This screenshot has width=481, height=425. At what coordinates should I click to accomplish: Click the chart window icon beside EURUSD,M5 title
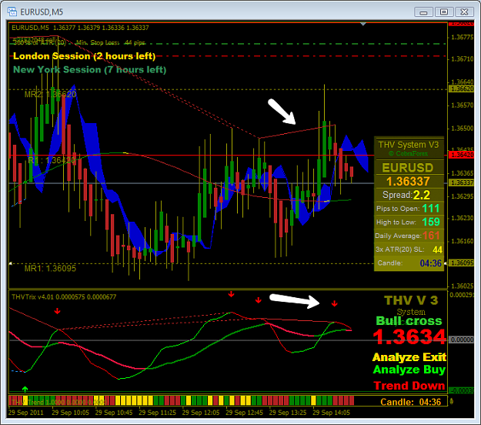click(x=12, y=12)
